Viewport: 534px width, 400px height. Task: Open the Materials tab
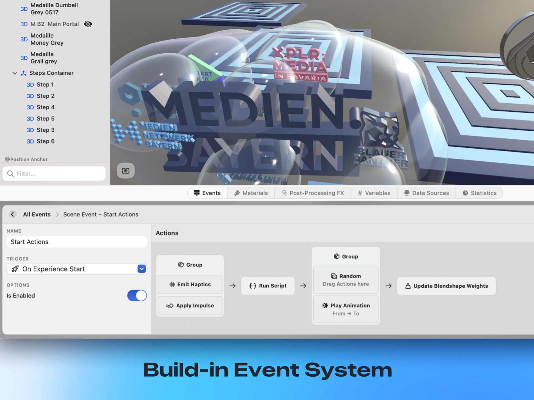[x=251, y=193]
